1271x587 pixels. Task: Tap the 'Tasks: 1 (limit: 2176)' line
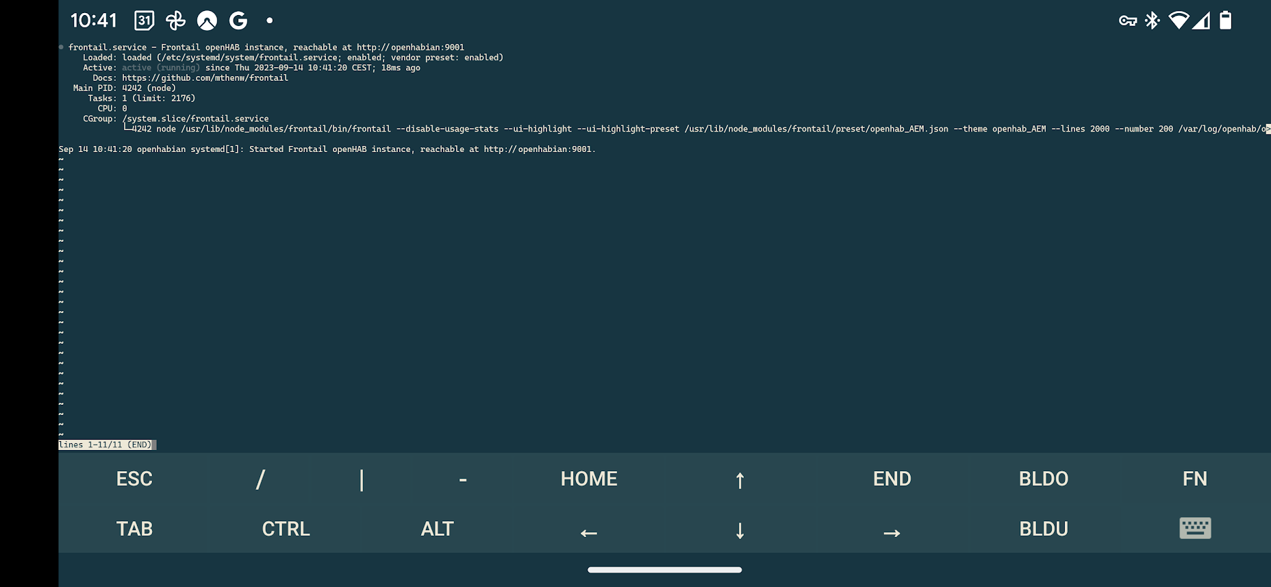pos(142,99)
